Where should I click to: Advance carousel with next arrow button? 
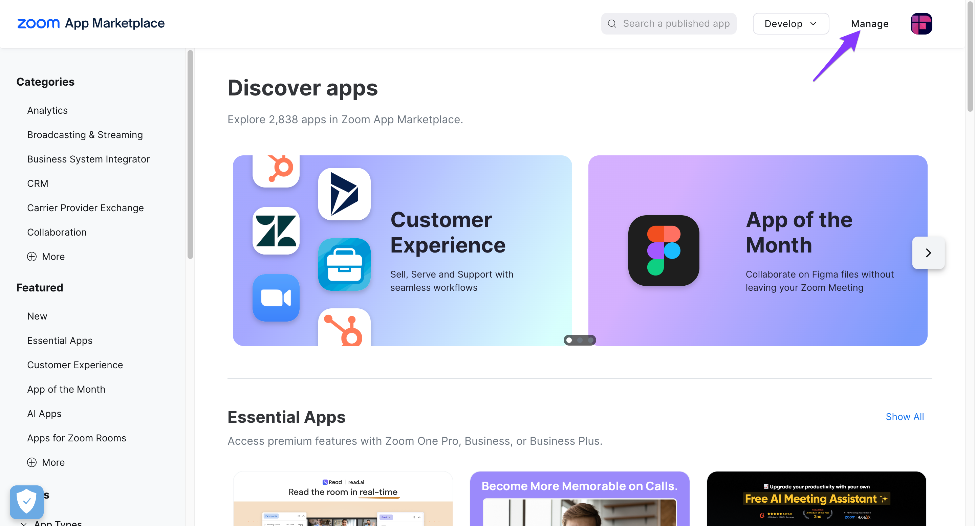(928, 253)
